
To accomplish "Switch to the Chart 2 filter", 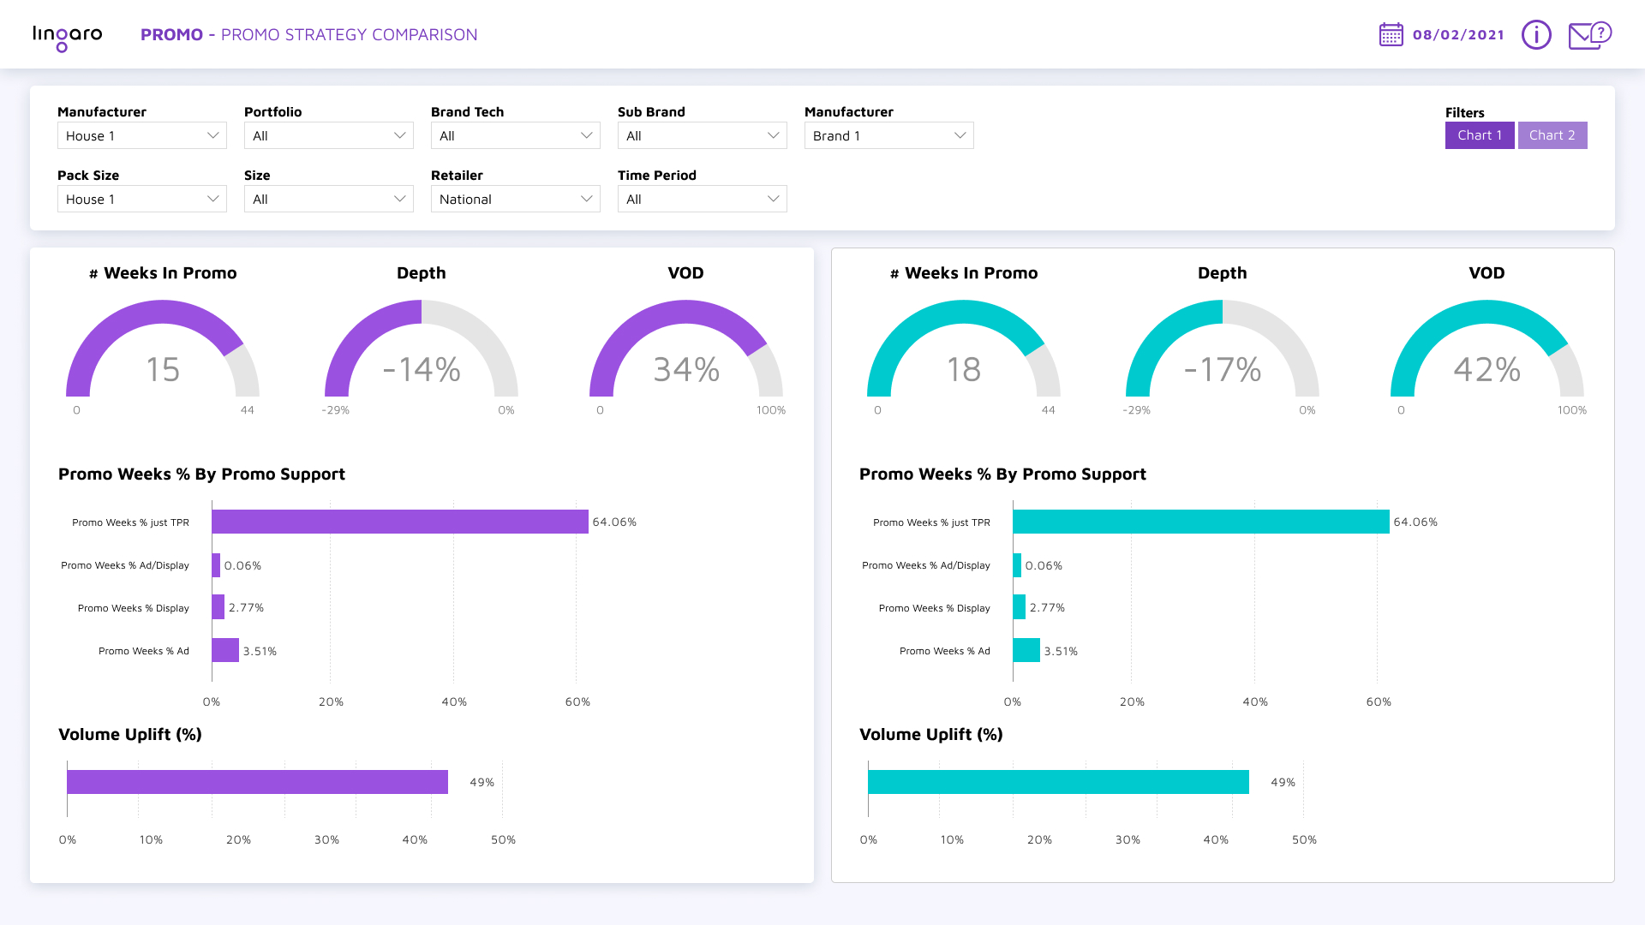I will 1552,134.
